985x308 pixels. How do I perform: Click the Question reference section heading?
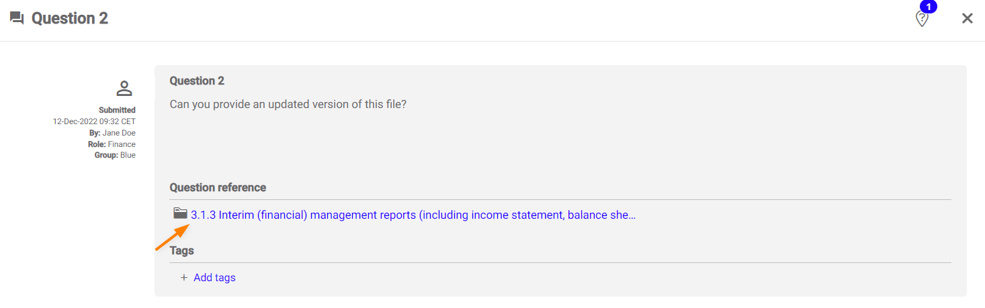point(218,188)
